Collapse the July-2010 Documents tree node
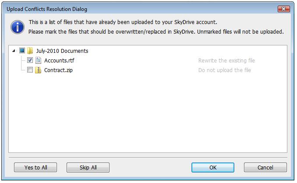Viewport: 297px width, 183px height. pos(14,51)
